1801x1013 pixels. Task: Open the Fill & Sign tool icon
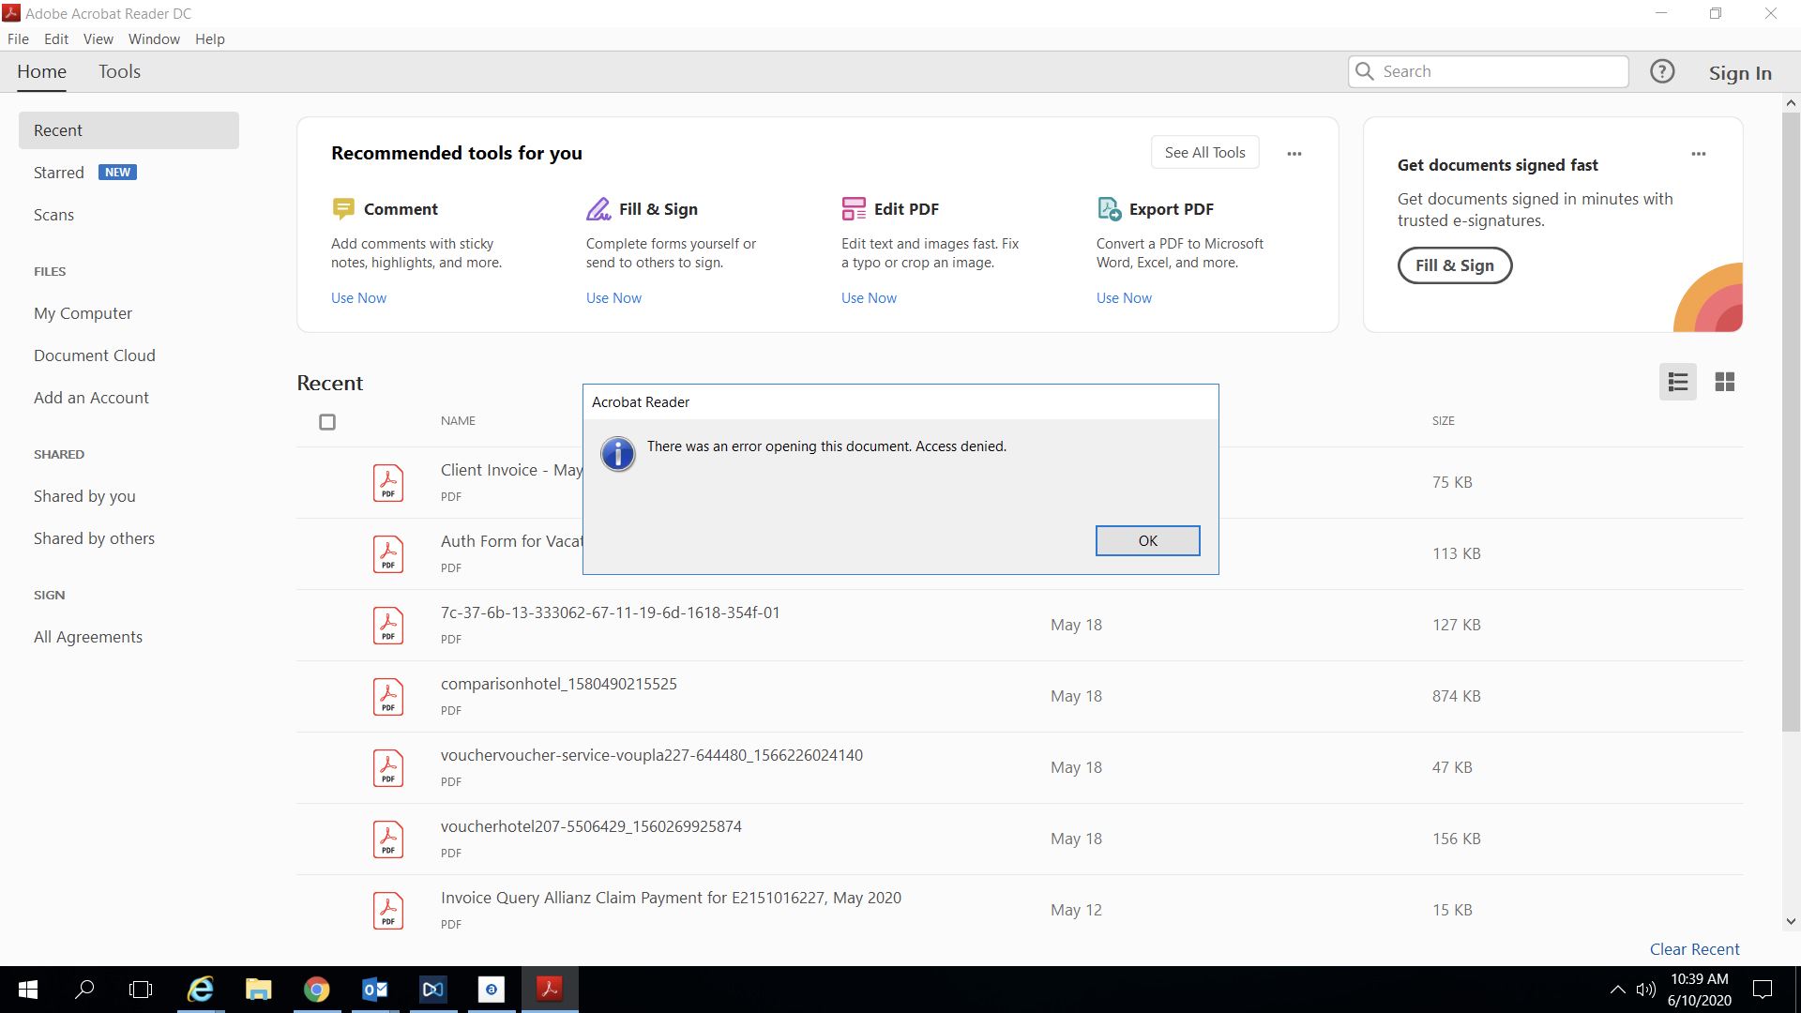(598, 208)
